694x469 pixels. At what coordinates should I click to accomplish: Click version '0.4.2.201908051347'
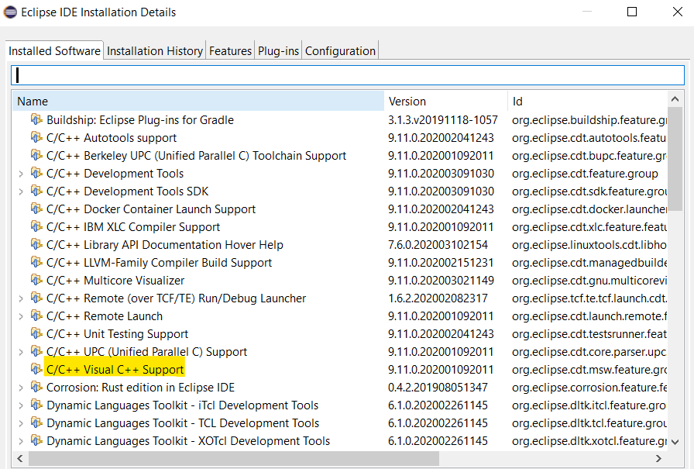tap(438, 387)
